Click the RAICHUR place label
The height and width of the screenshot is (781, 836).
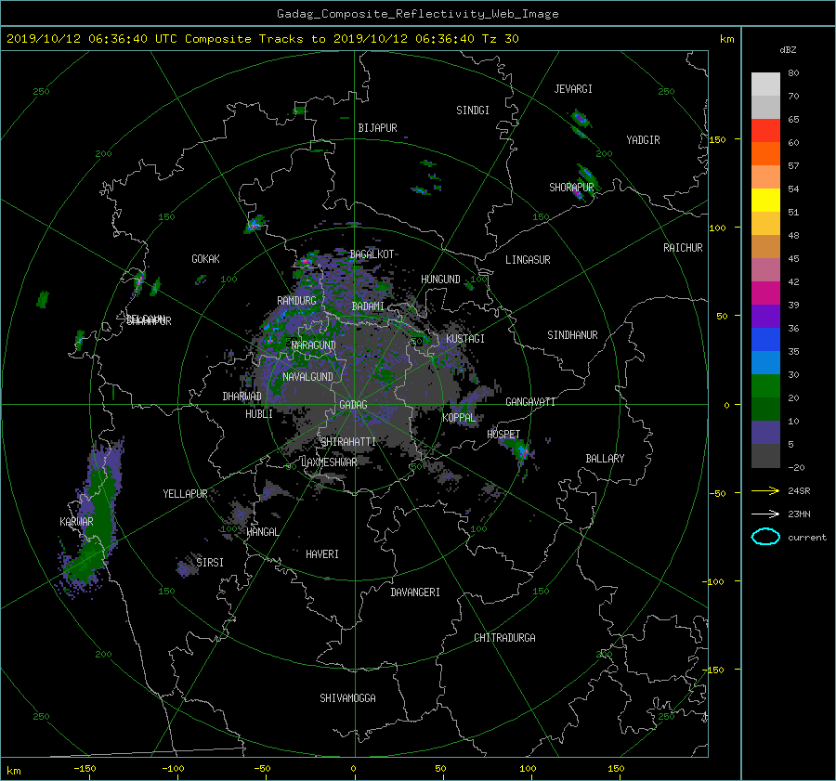(x=683, y=248)
